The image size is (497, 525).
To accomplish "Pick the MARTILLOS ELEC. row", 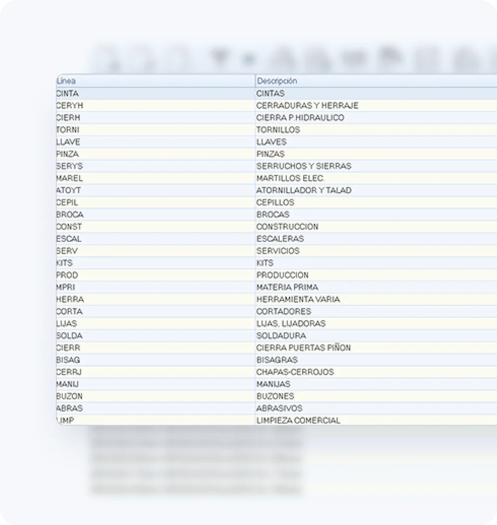I will (x=290, y=178).
